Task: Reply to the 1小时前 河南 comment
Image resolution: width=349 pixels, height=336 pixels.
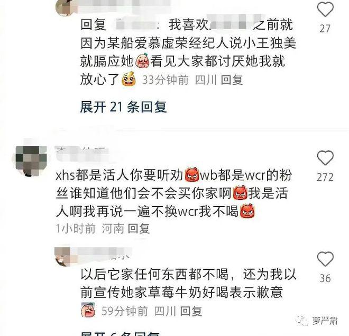Action: point(139,228)
